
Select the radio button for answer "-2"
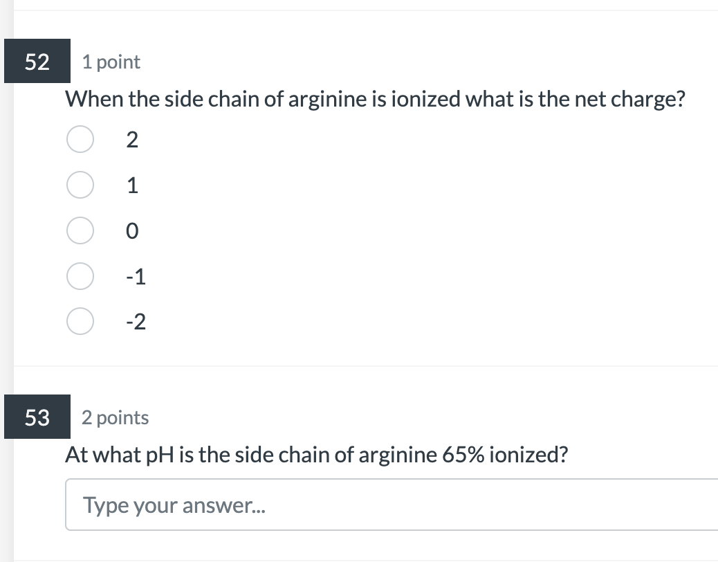click(80, 321)
